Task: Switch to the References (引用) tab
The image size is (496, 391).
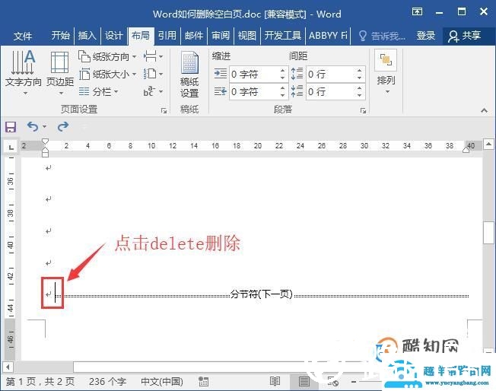Action: point(167,36)
